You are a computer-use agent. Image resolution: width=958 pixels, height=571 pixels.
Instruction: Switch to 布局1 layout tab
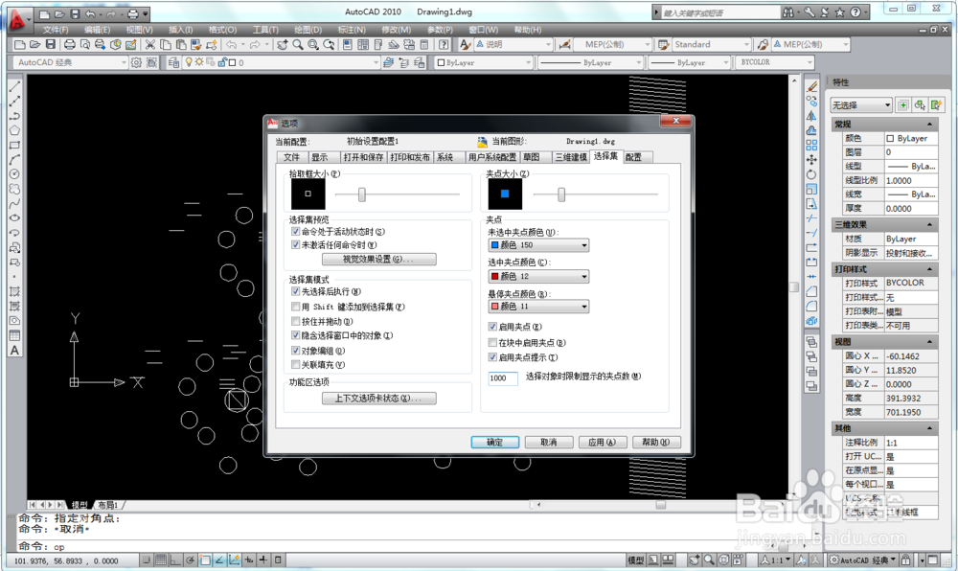tap(109, 505)
